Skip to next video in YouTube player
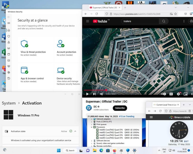The width and height of the screenshot is (193, 154). 94,94
